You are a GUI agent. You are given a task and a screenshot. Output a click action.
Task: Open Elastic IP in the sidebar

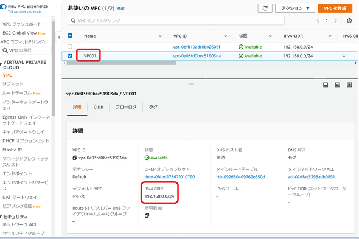12,150
